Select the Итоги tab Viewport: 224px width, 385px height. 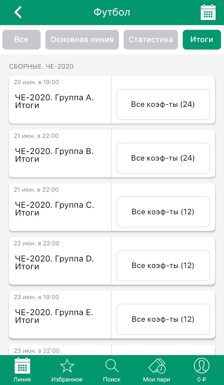pos(202,40)
